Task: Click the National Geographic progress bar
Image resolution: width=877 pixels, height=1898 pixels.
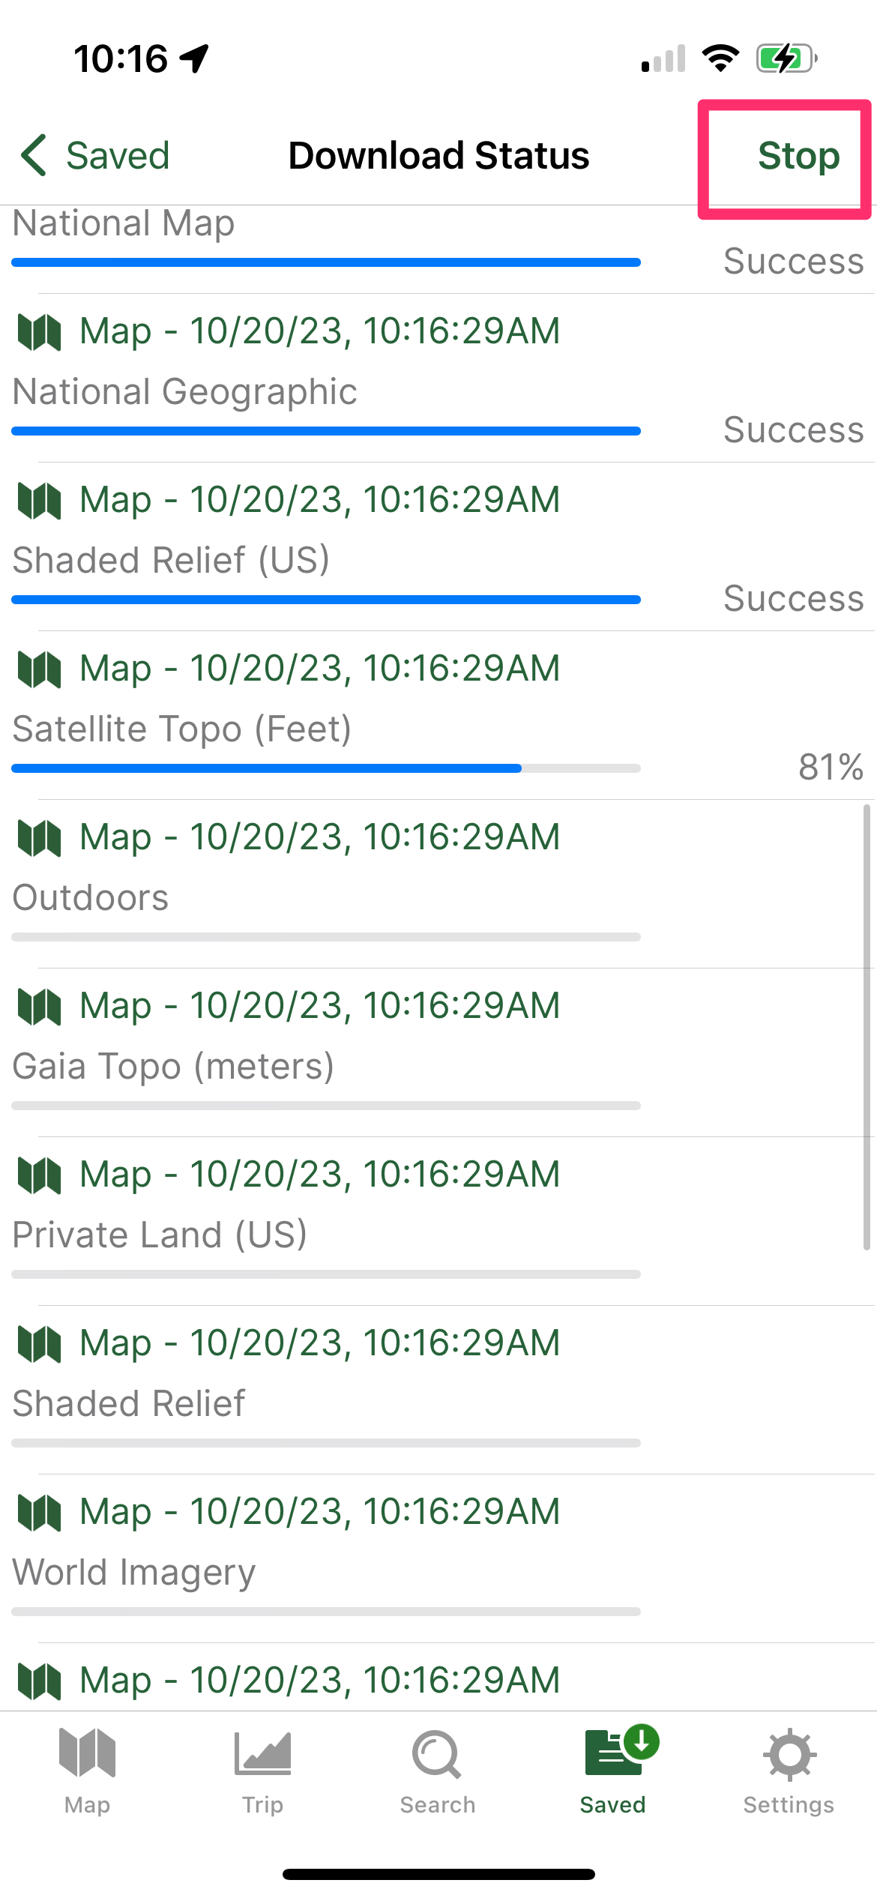Action: [326, 431]
